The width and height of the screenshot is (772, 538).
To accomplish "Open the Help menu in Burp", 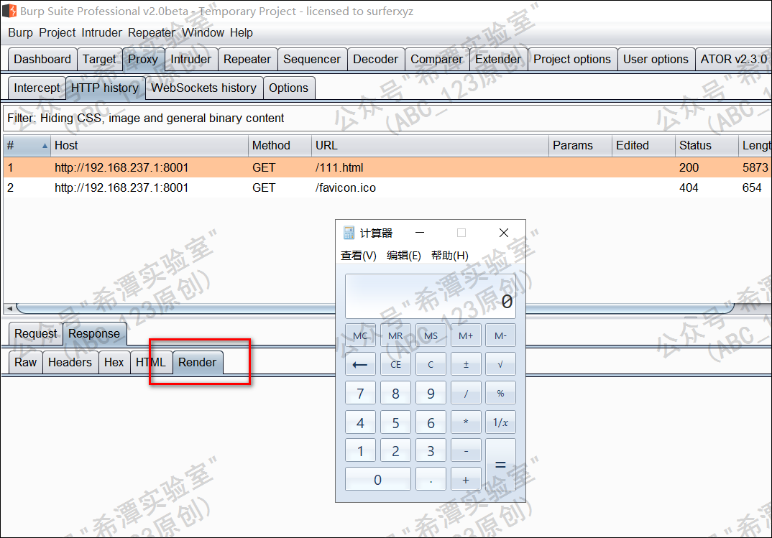I will tap(242, 33).
